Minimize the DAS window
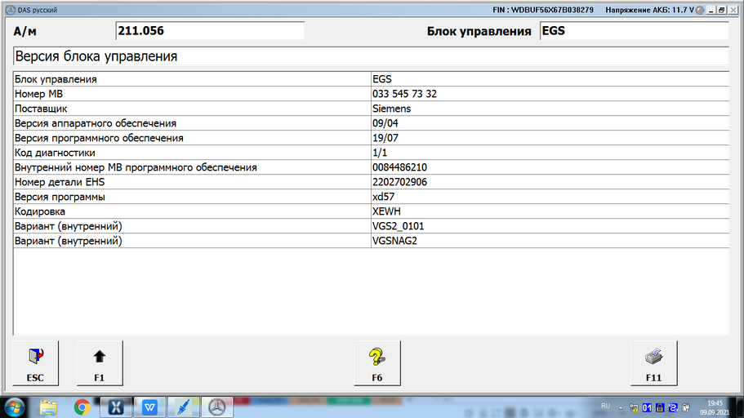 (711, 10)
